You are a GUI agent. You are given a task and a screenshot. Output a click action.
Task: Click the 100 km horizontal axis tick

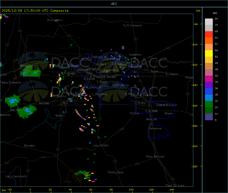(x=131, y=190)
